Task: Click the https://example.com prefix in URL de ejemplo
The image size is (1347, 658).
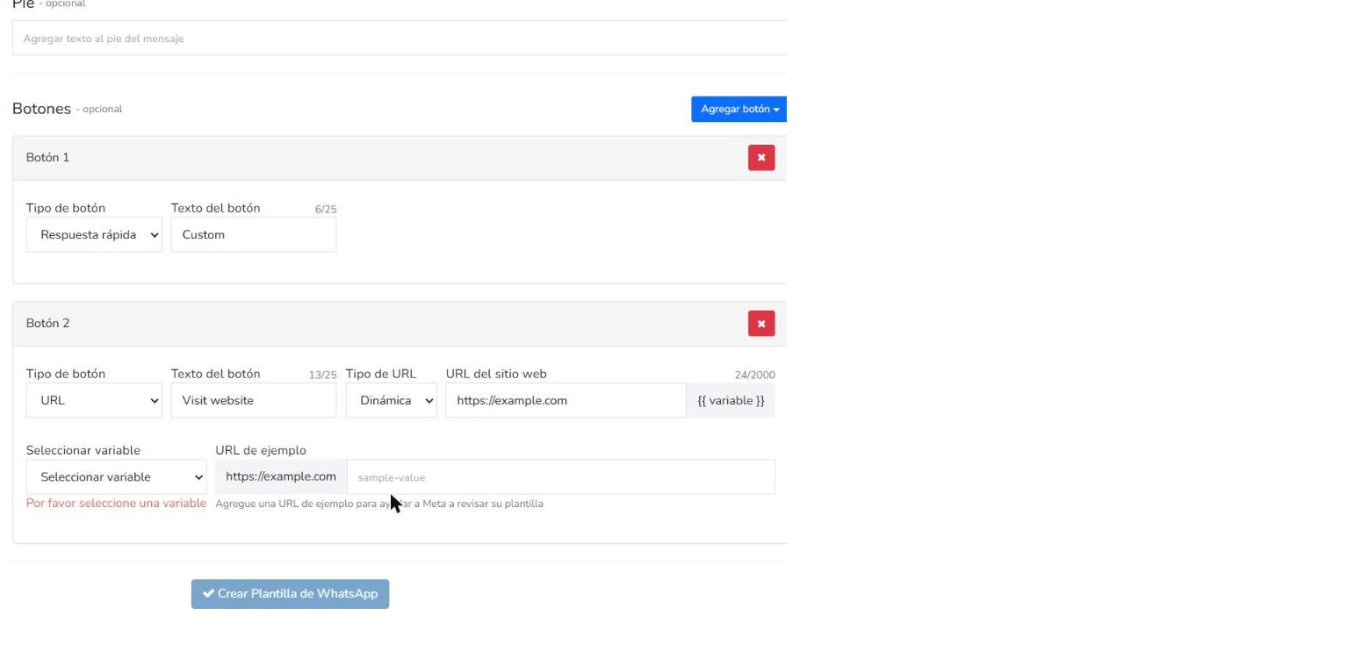Action: [x=281, y=477]
